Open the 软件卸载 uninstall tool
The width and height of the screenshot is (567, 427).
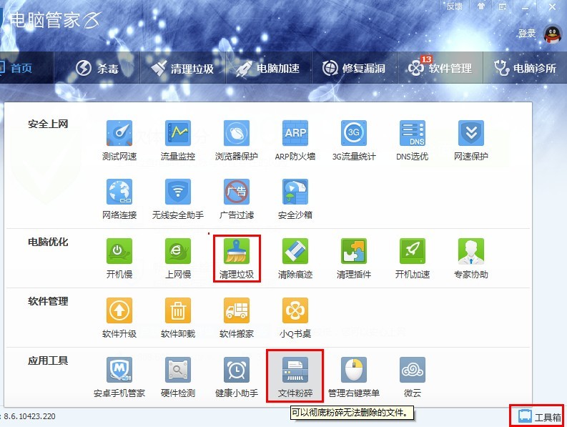[x=178, y=318]
